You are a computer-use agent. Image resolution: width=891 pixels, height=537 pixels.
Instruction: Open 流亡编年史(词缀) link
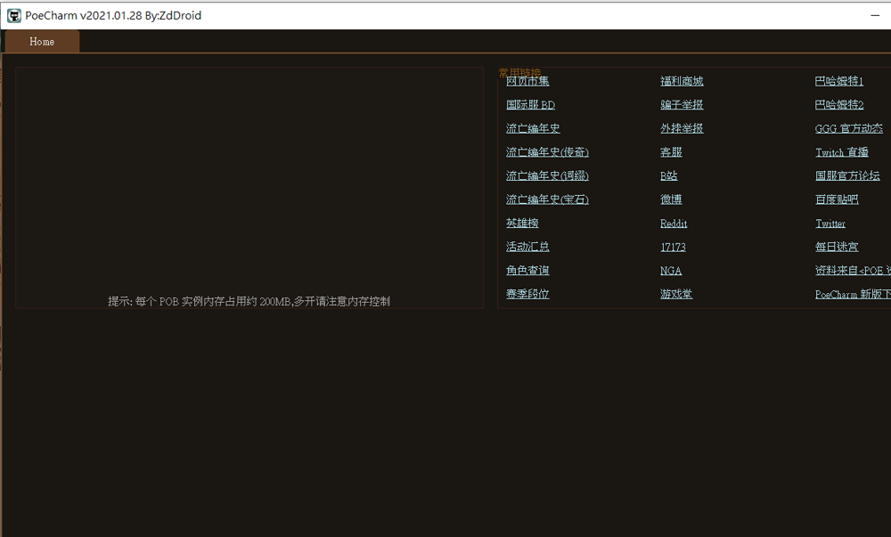click(547, 176)
